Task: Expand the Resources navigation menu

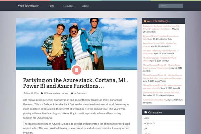Action: (x=69, y=6)
